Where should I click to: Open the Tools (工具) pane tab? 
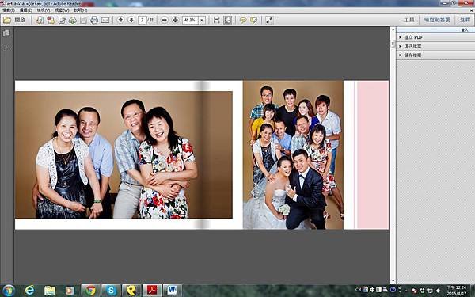408,20
